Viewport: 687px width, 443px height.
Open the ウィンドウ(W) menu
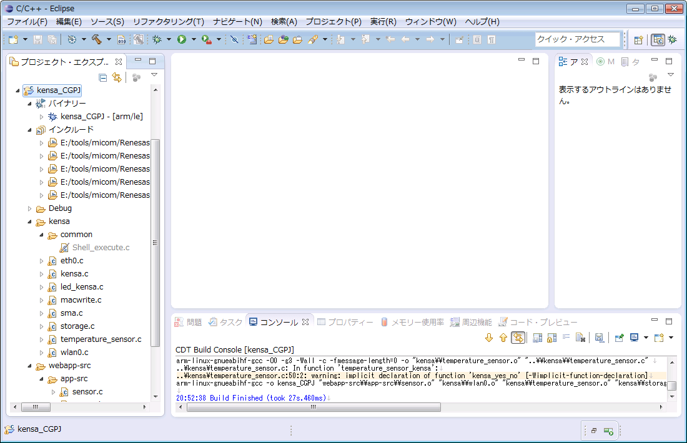pyautogui.click(x=431, y=22)
